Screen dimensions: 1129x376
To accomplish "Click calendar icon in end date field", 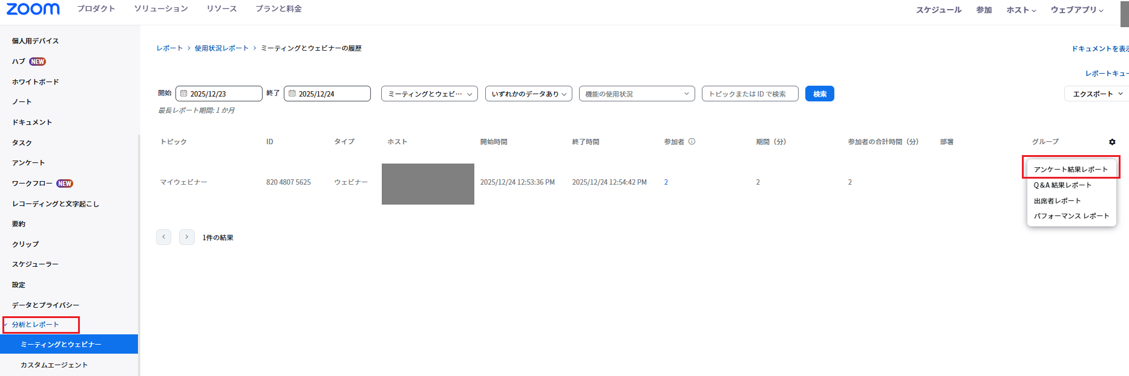I will pos(292,94).
